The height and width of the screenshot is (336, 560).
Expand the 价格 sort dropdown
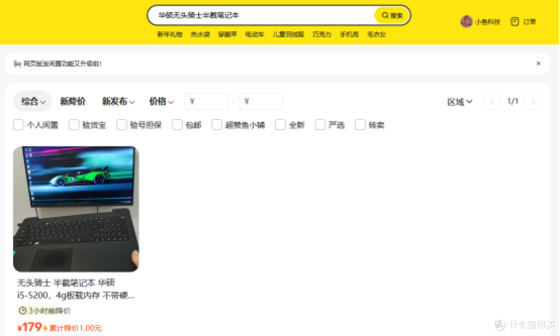161,101
